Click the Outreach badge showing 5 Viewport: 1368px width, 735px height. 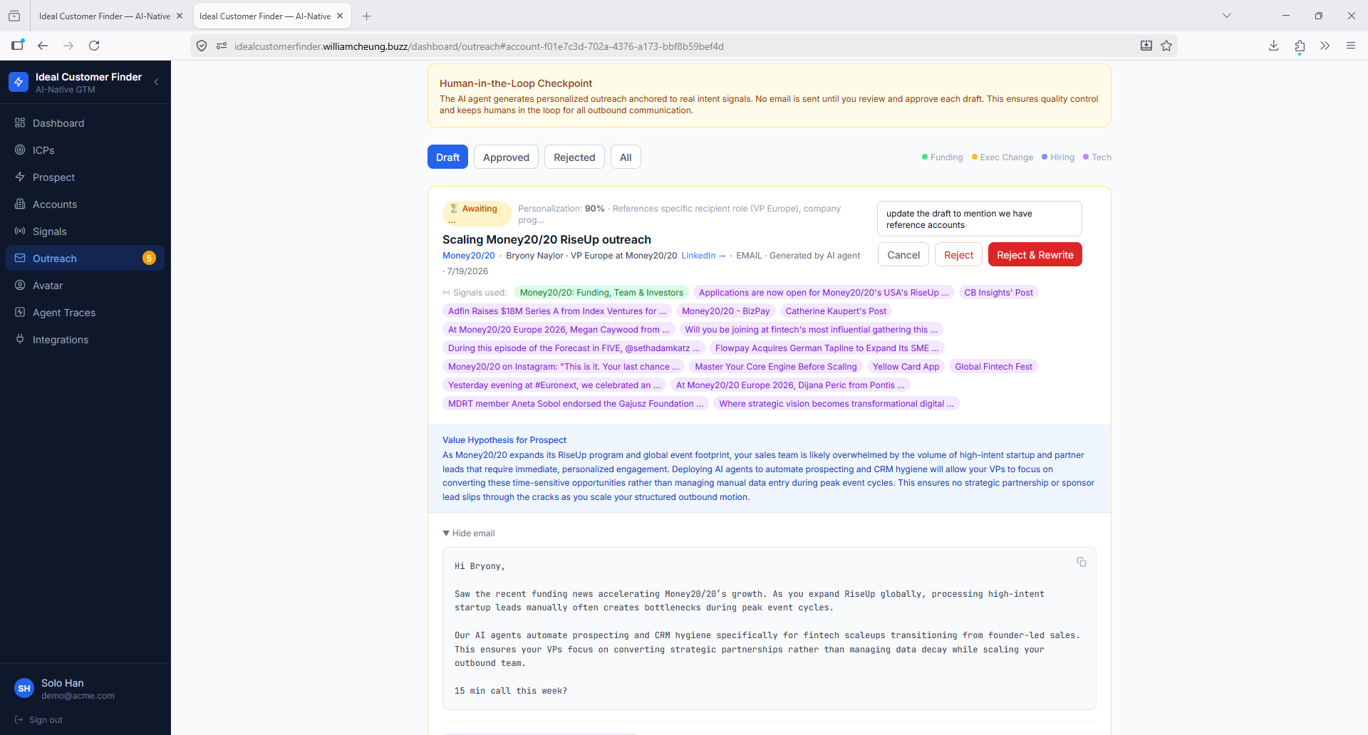[149, 258]
